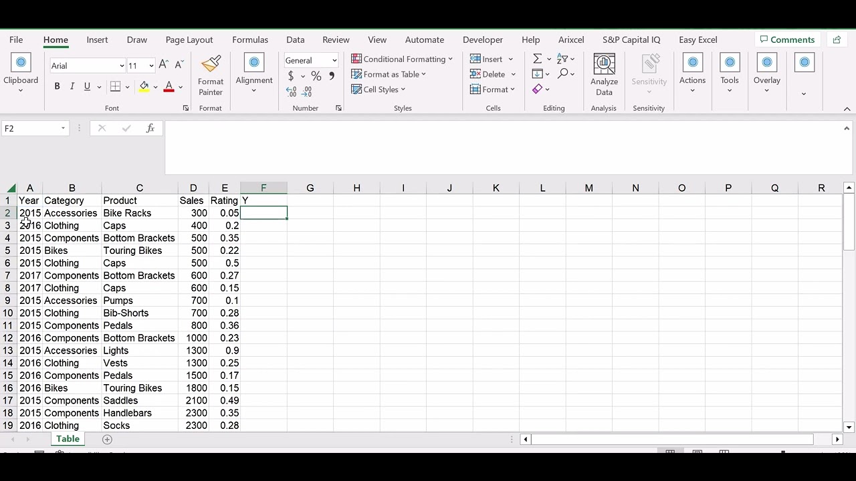
Task: Click the Share icon
Action: pos(837,39)
